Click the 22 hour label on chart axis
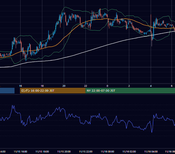175x154 pixels. click(x=86, y=86)
